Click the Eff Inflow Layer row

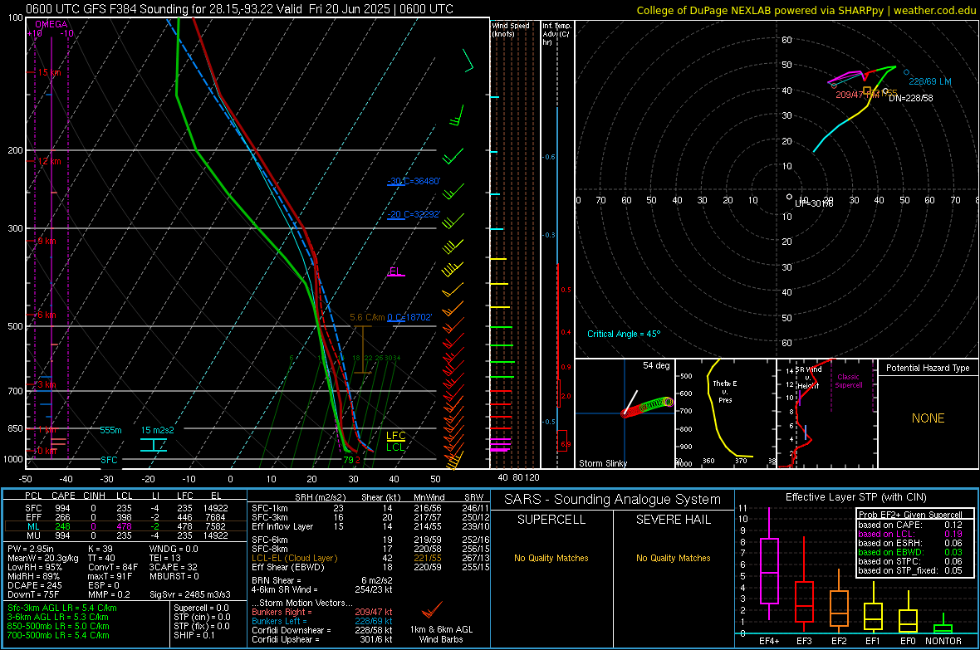pos(370,526)
